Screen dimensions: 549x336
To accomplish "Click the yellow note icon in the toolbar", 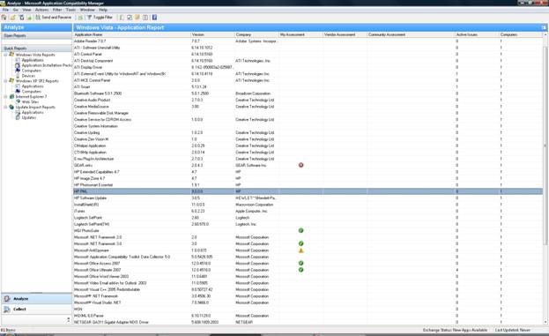I will click(137, 17).
